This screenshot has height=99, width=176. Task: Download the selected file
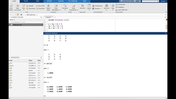coord(31,9)
